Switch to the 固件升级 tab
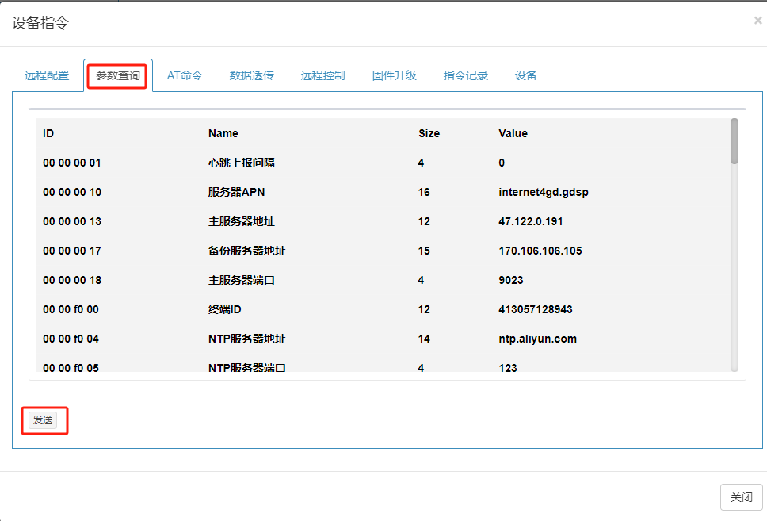This screenshot has width=767, height=521. point(394,76)
